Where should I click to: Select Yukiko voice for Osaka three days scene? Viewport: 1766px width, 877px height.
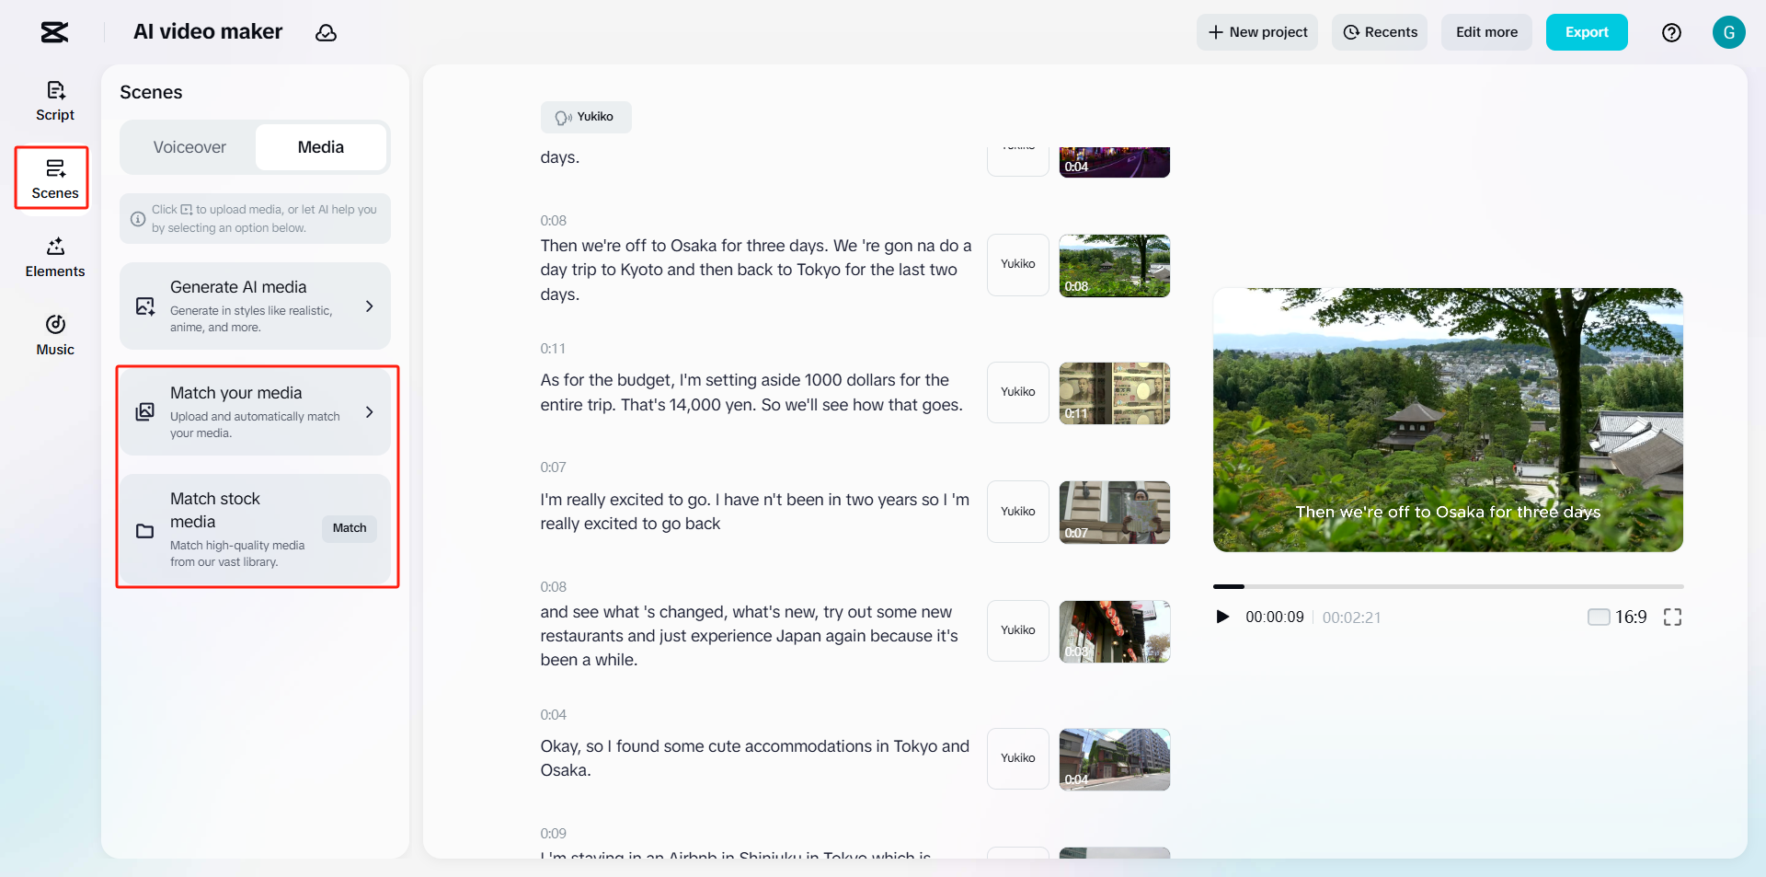coord(1018,265)
